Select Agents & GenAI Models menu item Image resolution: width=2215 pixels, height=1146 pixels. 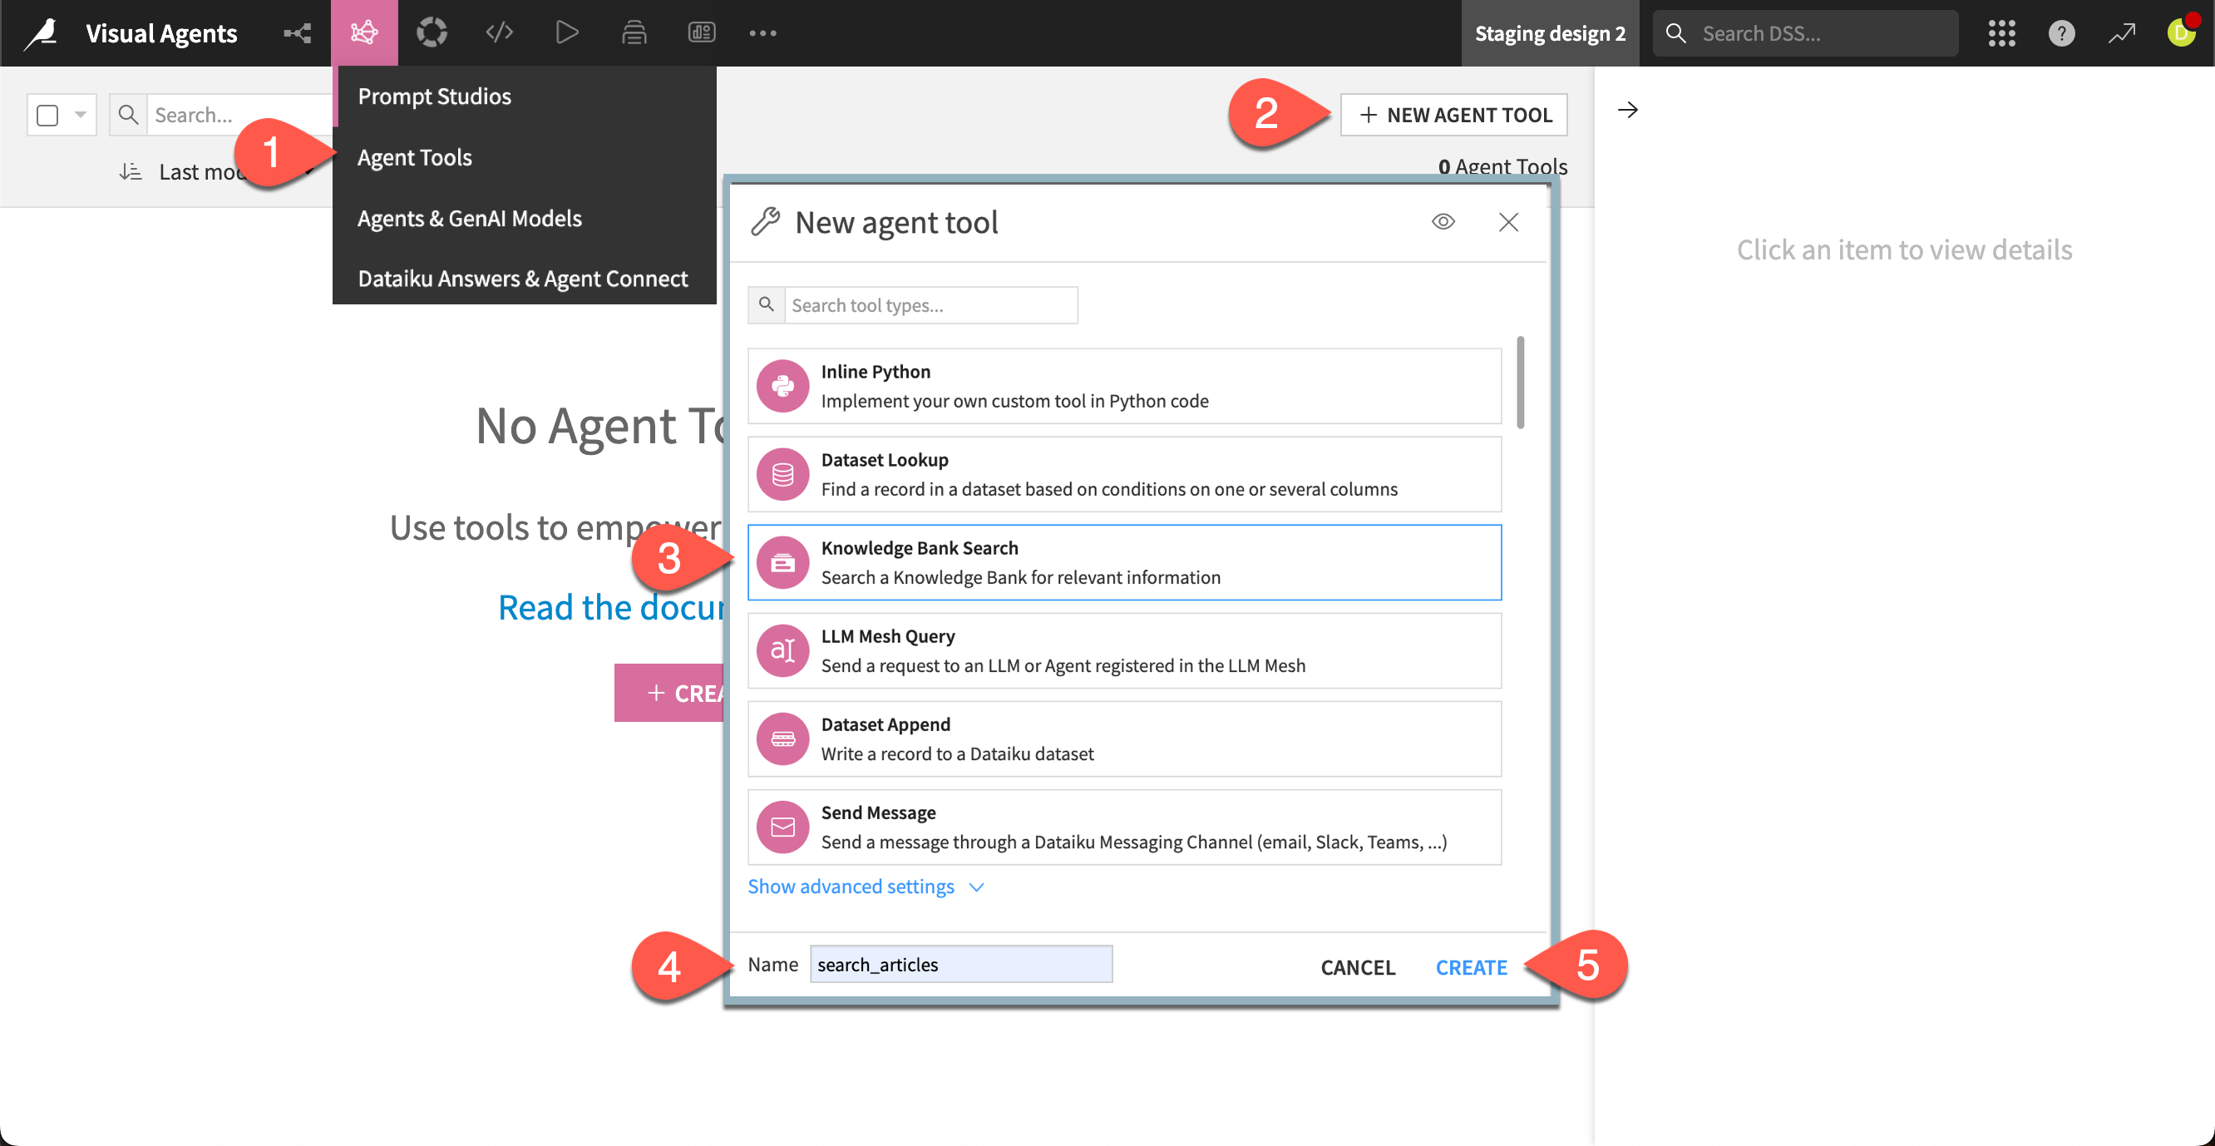pos(470,219)
